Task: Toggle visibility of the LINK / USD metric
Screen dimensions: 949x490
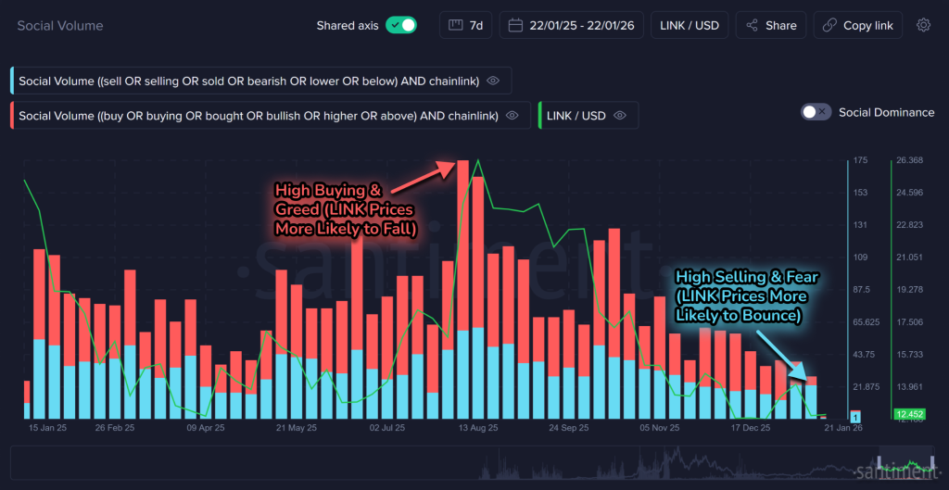Action: click(x=620, y=116)
